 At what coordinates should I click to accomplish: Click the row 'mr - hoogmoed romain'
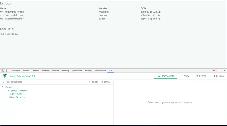(12, 12)
